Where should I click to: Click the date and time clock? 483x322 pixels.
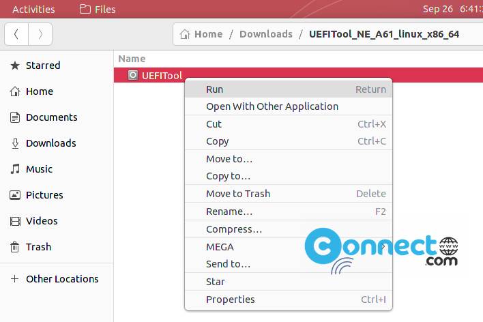pos(453,9)
